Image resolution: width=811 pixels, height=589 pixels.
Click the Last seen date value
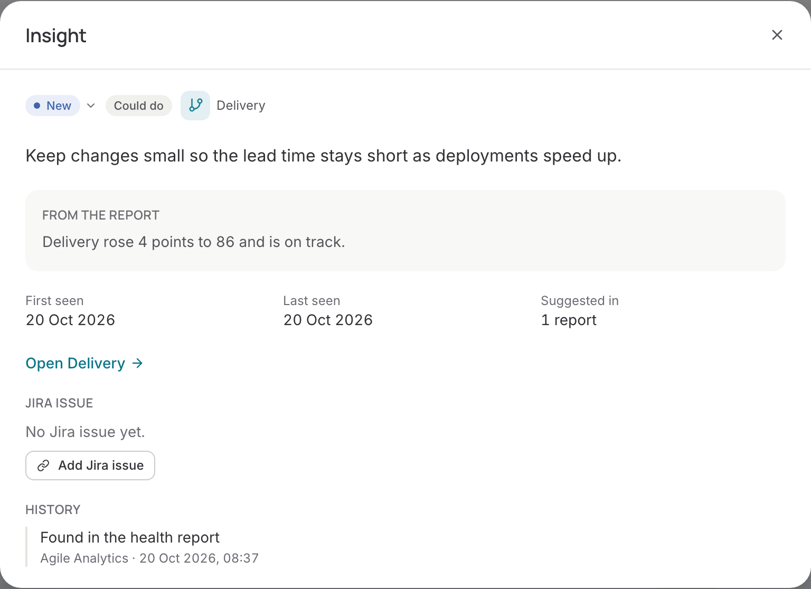point(328,320)
